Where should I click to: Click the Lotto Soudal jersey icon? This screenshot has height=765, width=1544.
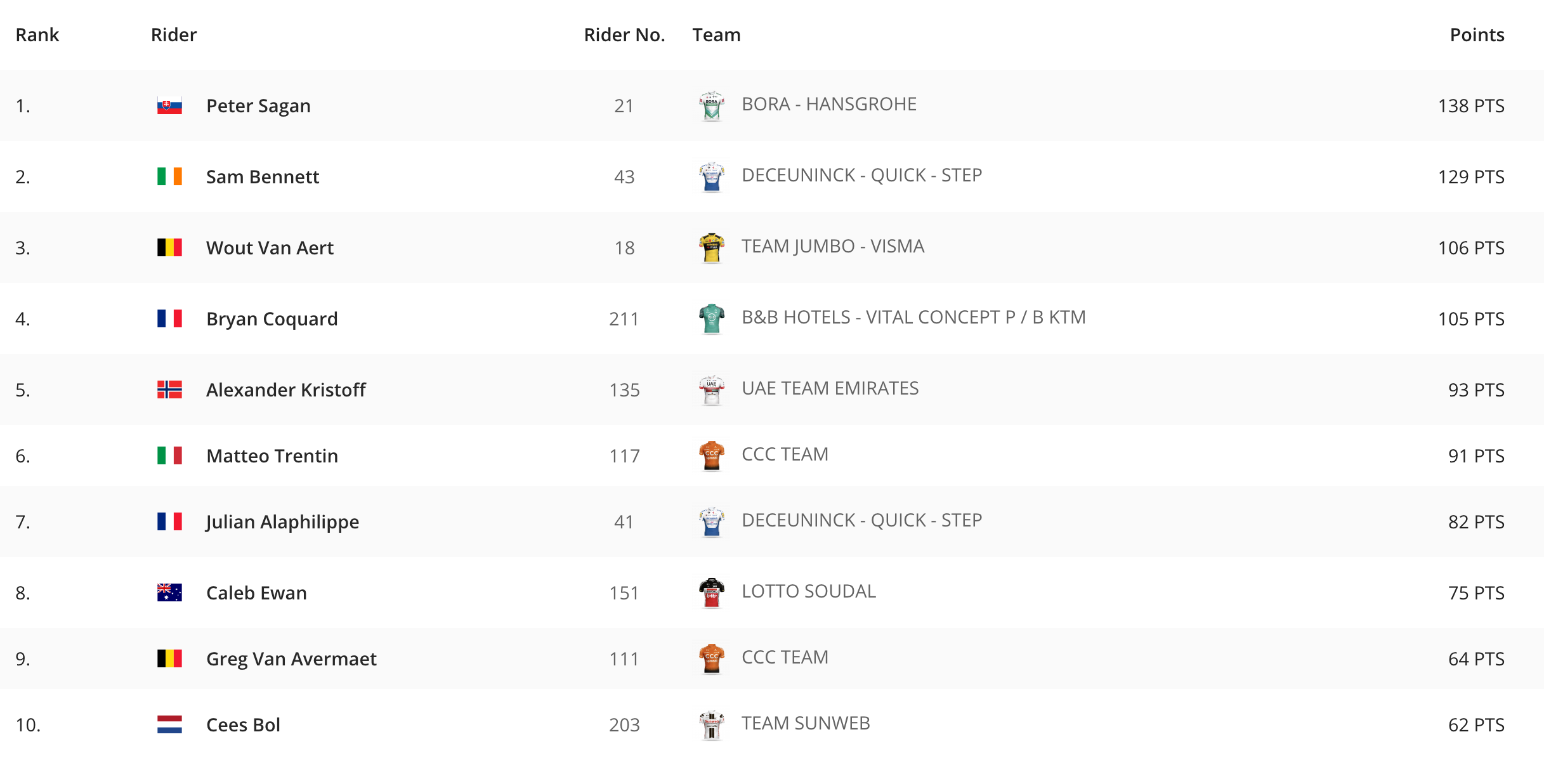click(712, 592)
